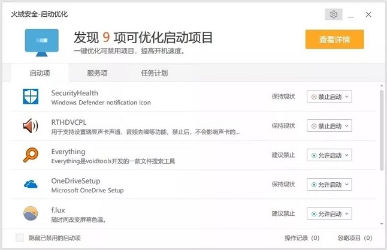Screen dimensions: 387x250
Task: Minimize the startup optimization window
Action: pyautogui.click(x=351, y=14)
